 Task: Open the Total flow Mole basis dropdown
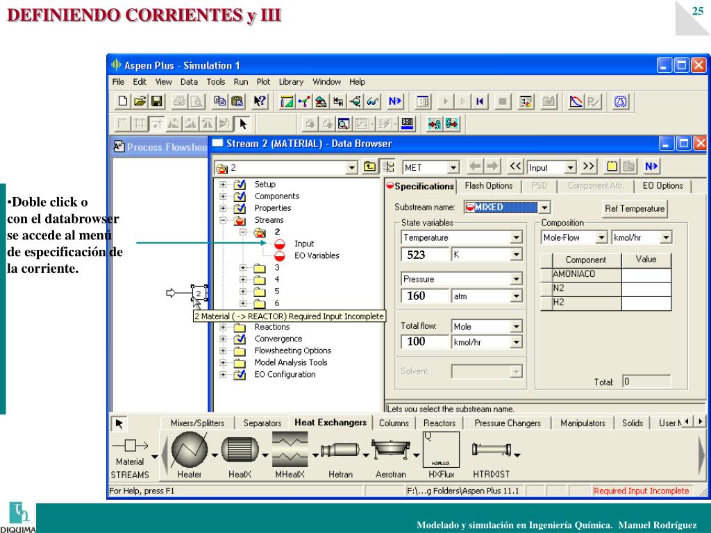pos(516,326)
